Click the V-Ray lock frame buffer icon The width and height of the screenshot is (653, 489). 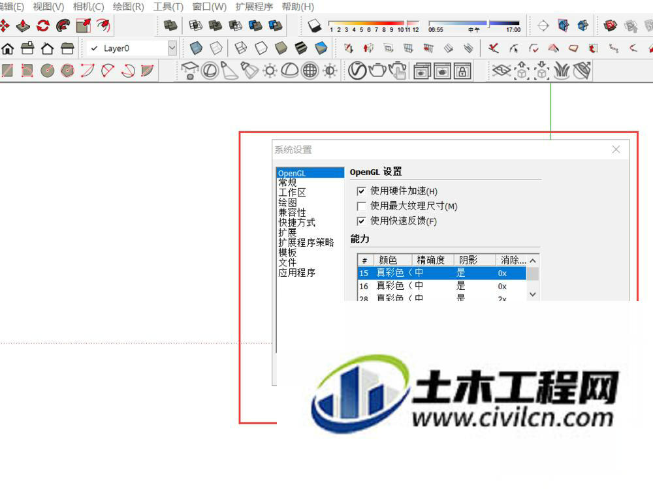[x=462, y=71]
